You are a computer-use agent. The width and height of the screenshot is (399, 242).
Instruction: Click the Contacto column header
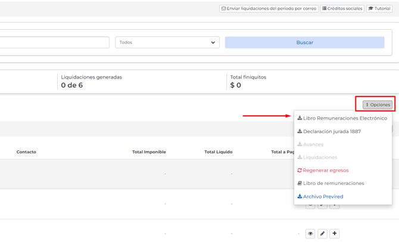click(x=26, y=152)
